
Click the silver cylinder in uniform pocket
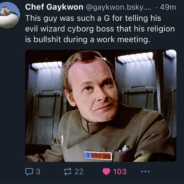(125, 148)
